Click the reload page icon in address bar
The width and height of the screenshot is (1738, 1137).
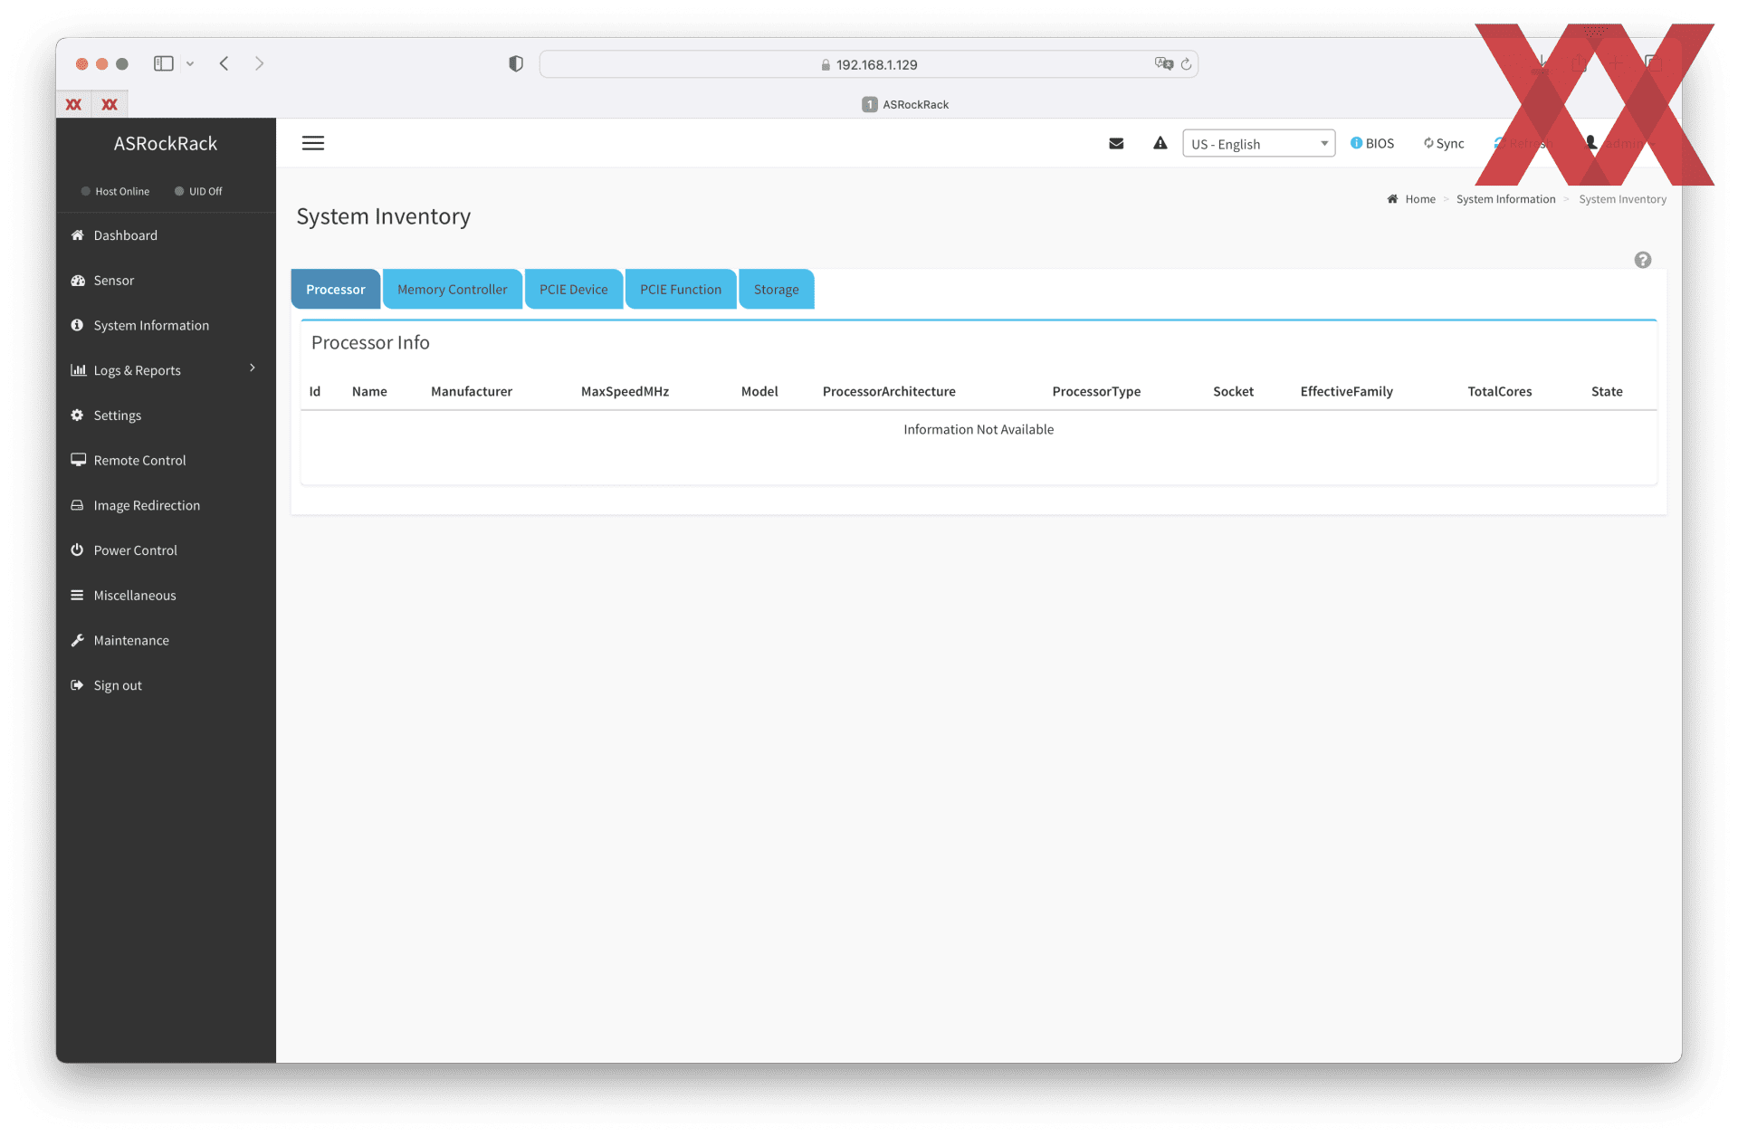1186,64
